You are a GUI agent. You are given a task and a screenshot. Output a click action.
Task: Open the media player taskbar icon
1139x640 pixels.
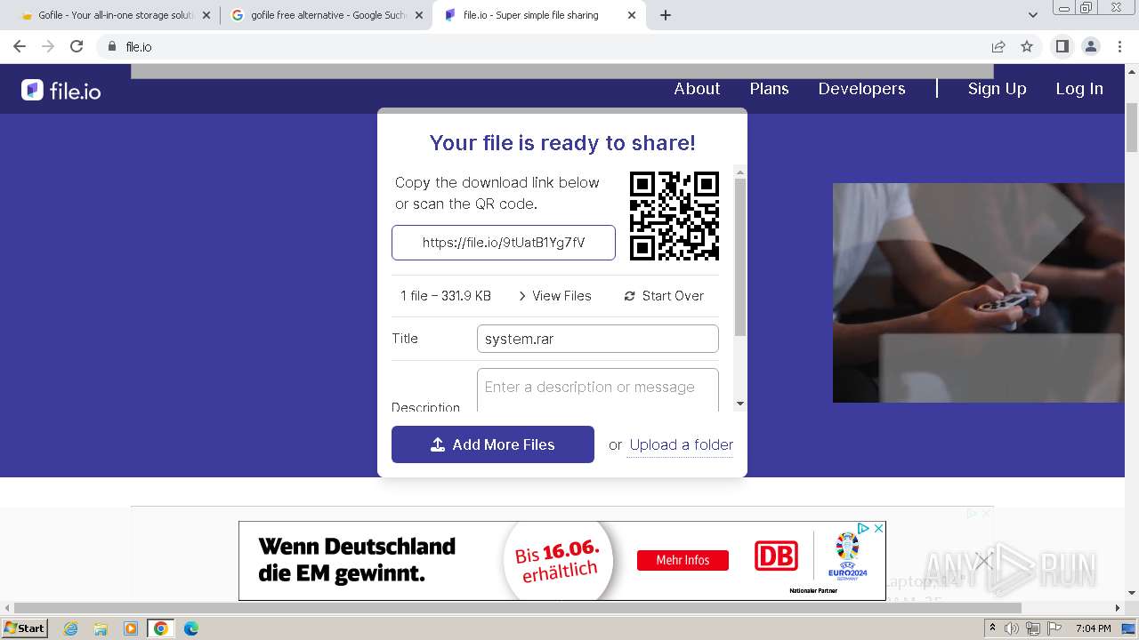click(131, 628)
